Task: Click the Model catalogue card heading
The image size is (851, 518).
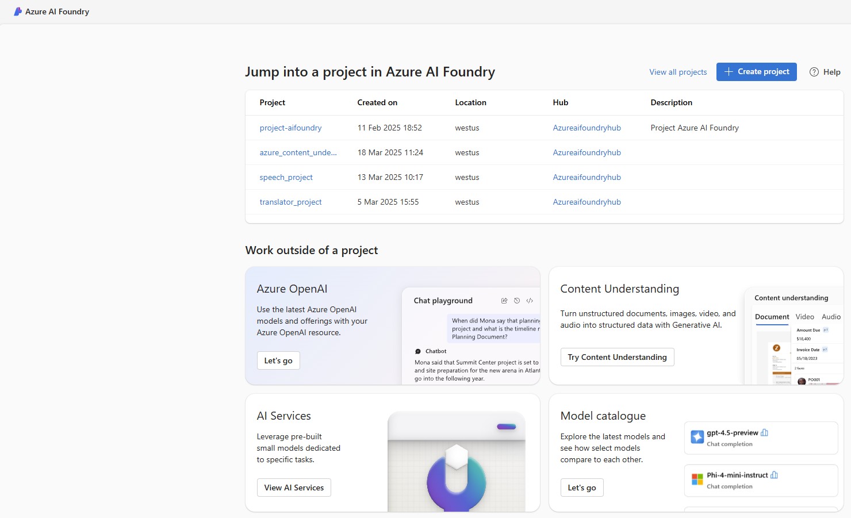Action: tap(603, 416)
